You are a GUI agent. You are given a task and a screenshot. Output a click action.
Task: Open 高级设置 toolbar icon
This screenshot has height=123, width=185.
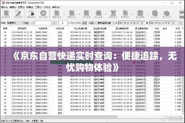pyautogui.click(x=167, y=14)
